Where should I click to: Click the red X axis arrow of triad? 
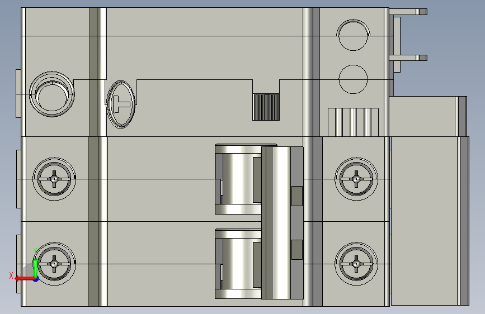(24, 279)
